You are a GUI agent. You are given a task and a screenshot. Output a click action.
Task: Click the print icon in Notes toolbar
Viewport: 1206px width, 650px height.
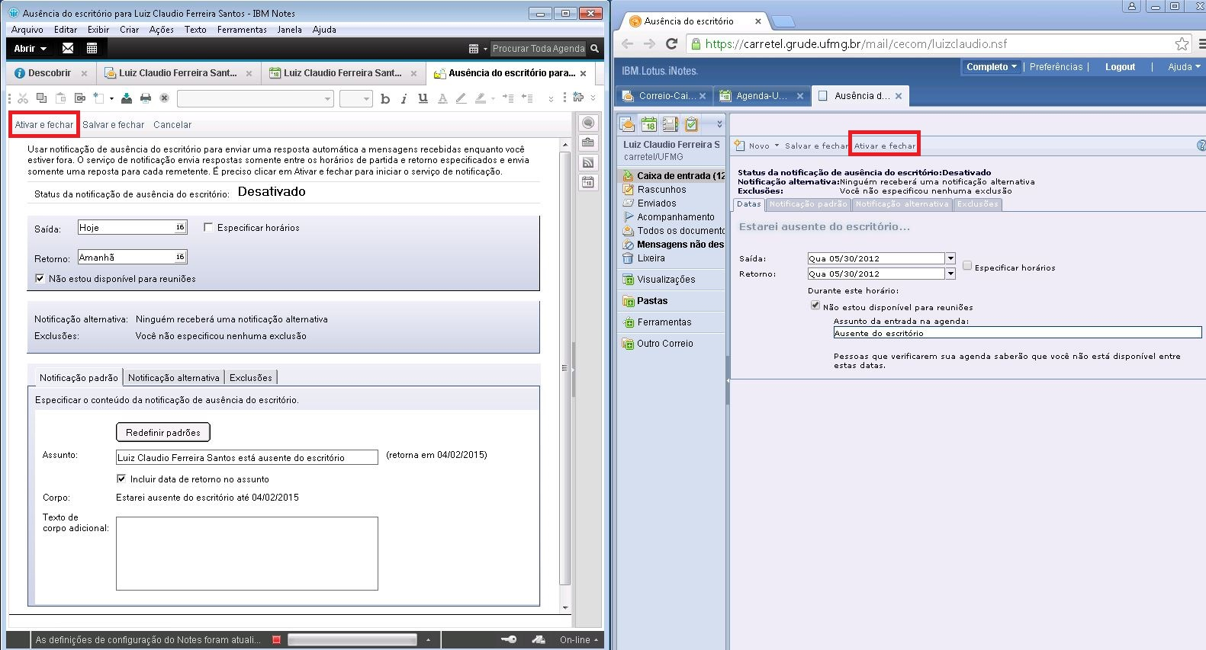(x=146, y=98)
